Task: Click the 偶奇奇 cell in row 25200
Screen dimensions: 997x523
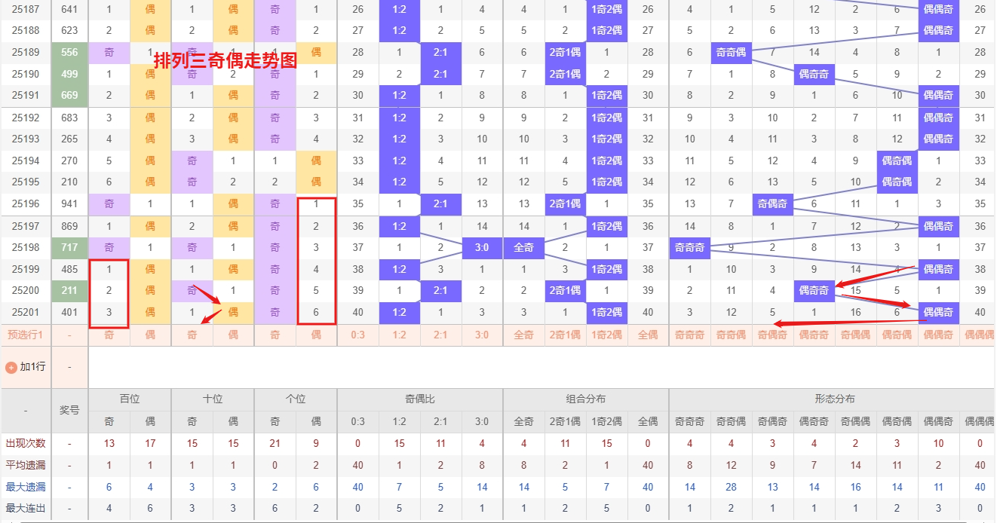Action: (x=814, y=290)
